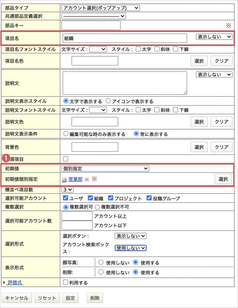
Task: Open the 横並べ項目数 dropdown
Action: click(x=67, y=190)
